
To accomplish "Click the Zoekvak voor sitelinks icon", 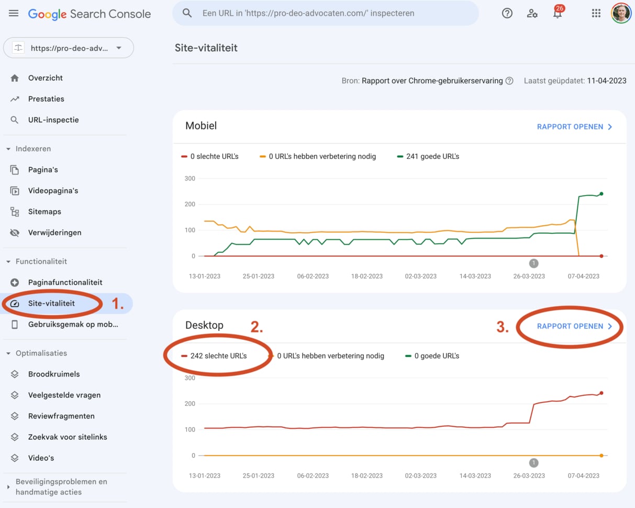I will click(15, 437).
